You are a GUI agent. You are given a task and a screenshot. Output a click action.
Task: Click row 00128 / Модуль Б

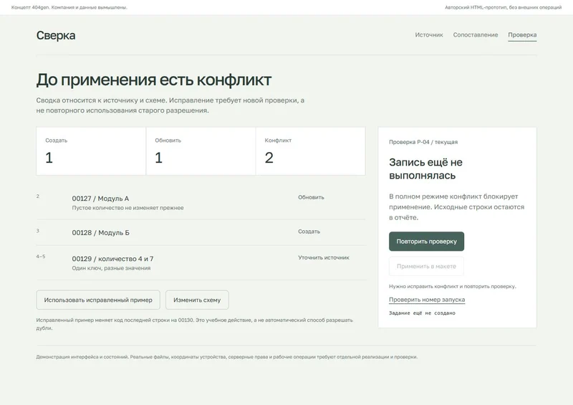[201, 233]
